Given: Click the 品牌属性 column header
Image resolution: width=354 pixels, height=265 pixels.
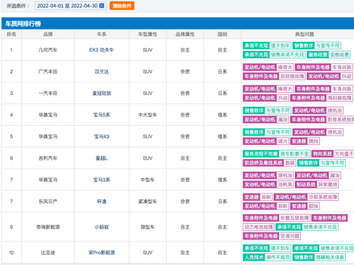Looking at the screenshot, I should (185, 34).
